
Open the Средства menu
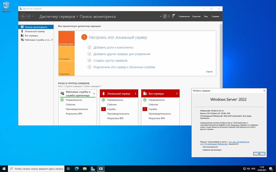tap(196, 16)
